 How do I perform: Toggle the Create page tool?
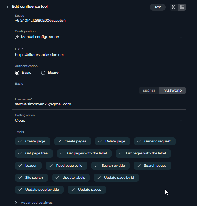tap(32, 141)
